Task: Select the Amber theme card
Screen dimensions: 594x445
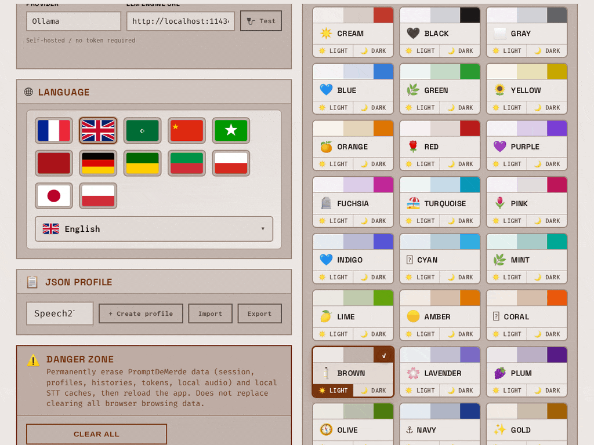Action: (440, 315)
